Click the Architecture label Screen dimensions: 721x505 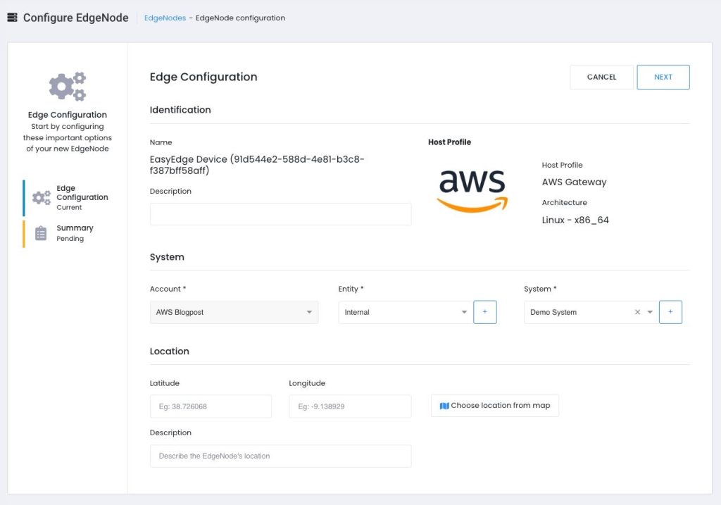(564, 202)
